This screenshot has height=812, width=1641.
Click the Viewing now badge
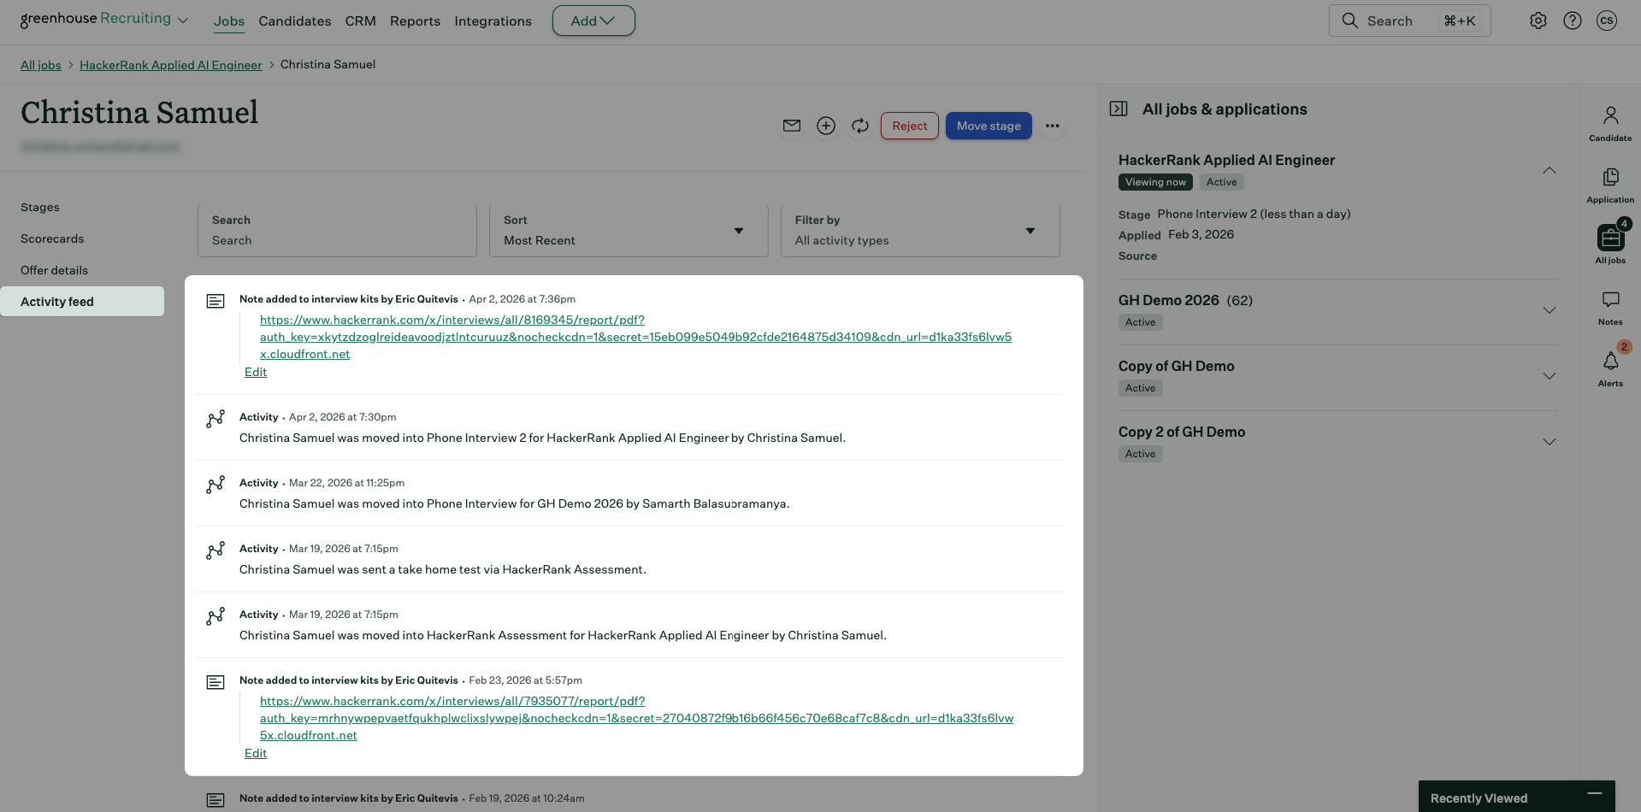pos(1155,182)
